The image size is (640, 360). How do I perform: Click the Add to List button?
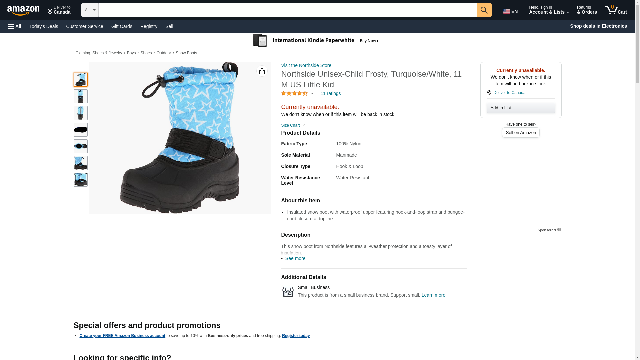point(521,108)
